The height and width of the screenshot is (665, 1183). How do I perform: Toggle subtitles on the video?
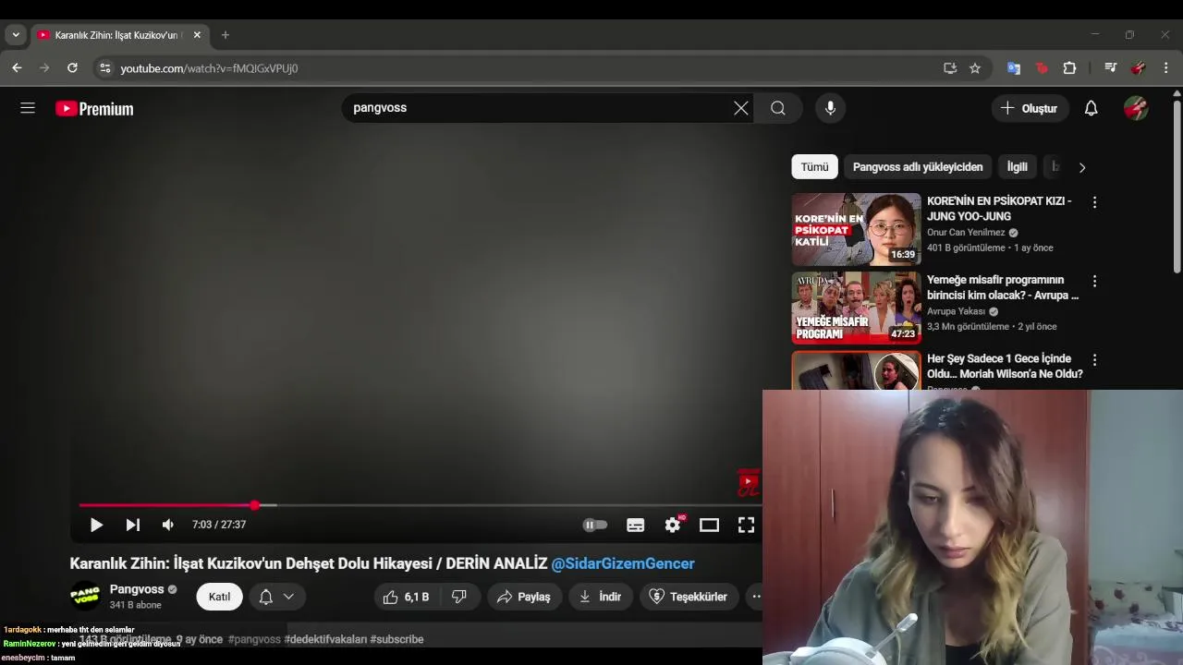click(636, 525)
